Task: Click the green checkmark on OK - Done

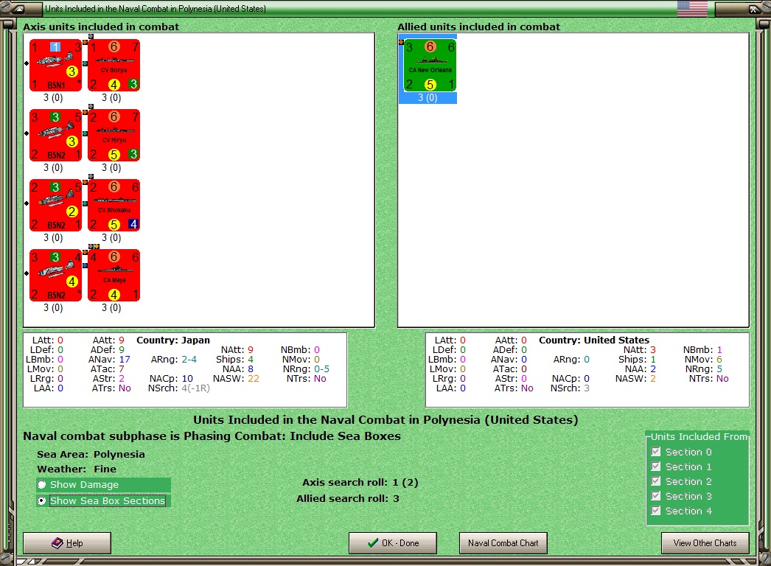Action: (x=373, y=543)
